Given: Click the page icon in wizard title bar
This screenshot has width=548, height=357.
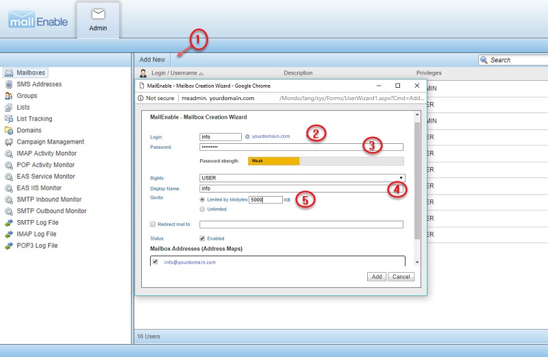Looking at the screenshot, I should coord(142,86).
